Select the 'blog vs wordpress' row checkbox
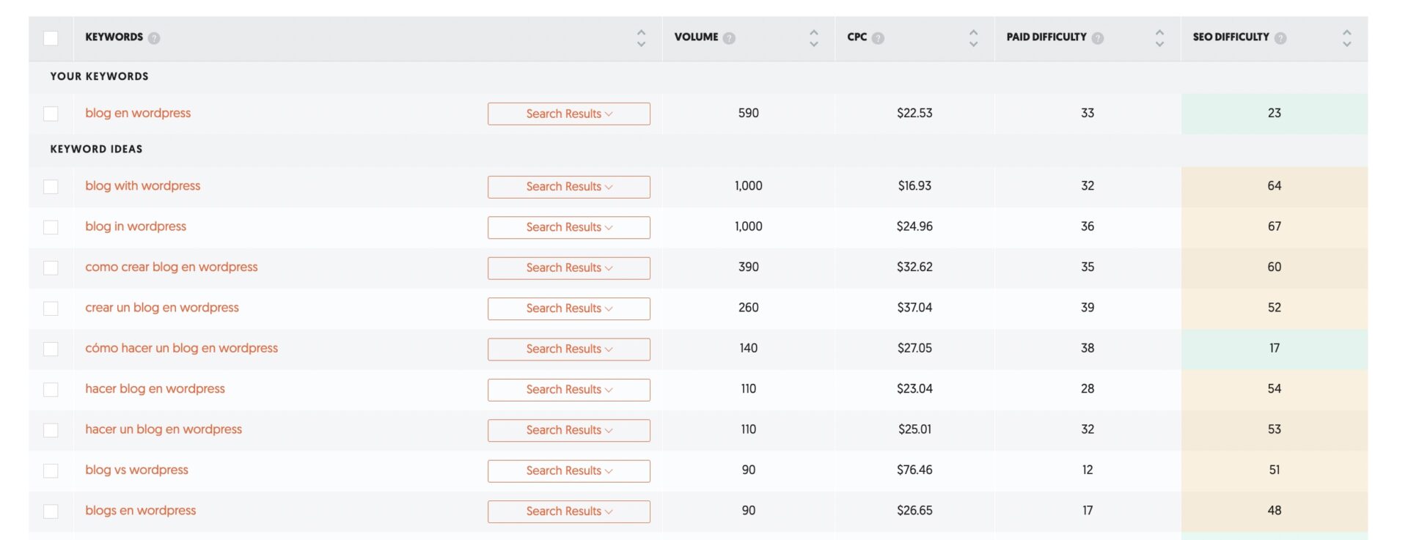The width and height of the screenshot is (1408, 540). 51,470
